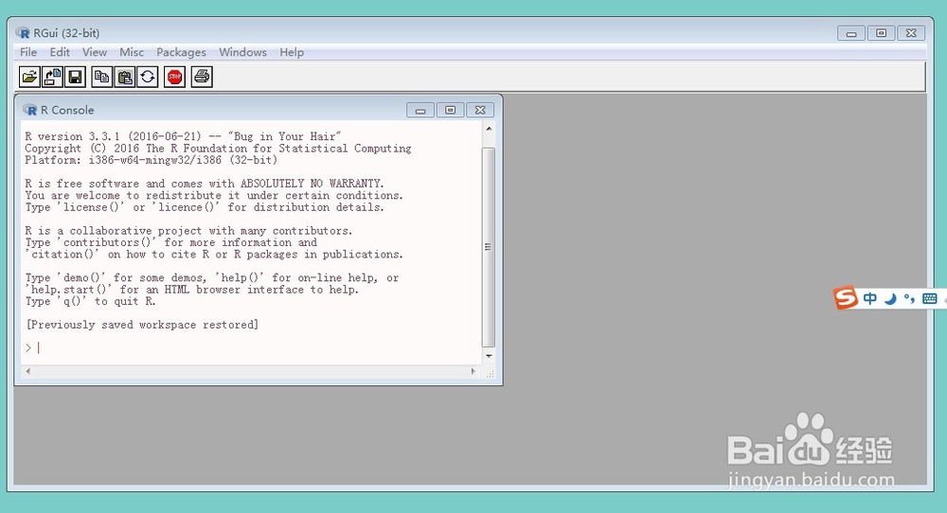This screenshot has height=513, width=947.
Task: Click the "Type 'q()' to quit R" line
Action: click(x=91, y=301)
